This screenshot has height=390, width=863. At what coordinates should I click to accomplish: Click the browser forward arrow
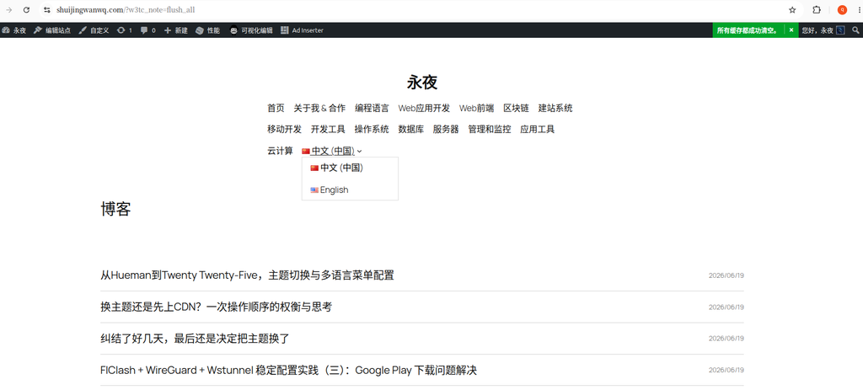pyautogui.click(x=8, y=10)
